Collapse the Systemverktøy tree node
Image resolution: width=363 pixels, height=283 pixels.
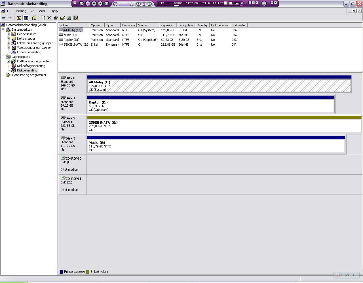click(x=3, y=29)
